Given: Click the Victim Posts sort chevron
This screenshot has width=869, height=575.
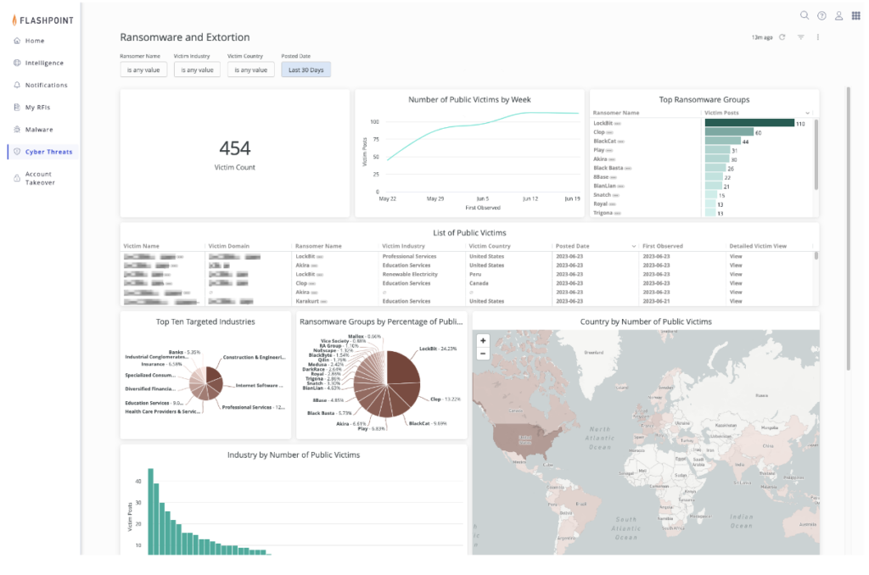Looking at the screenshot, I should pyautogui.click(x=808, y=113).
